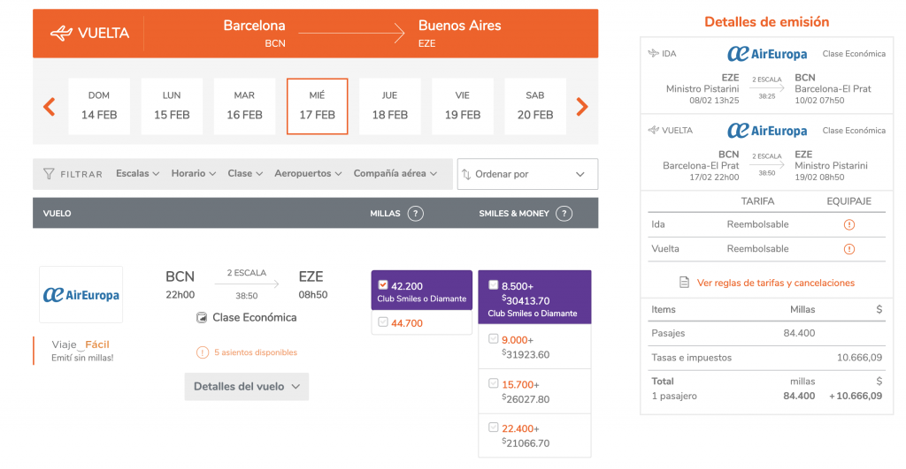Click the IDA plane icon in details
This screenshot has height=469, width=906.
(654, 53)
